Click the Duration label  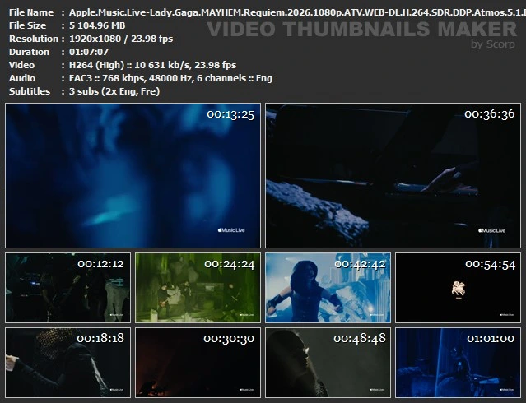(x=29, y=52)
